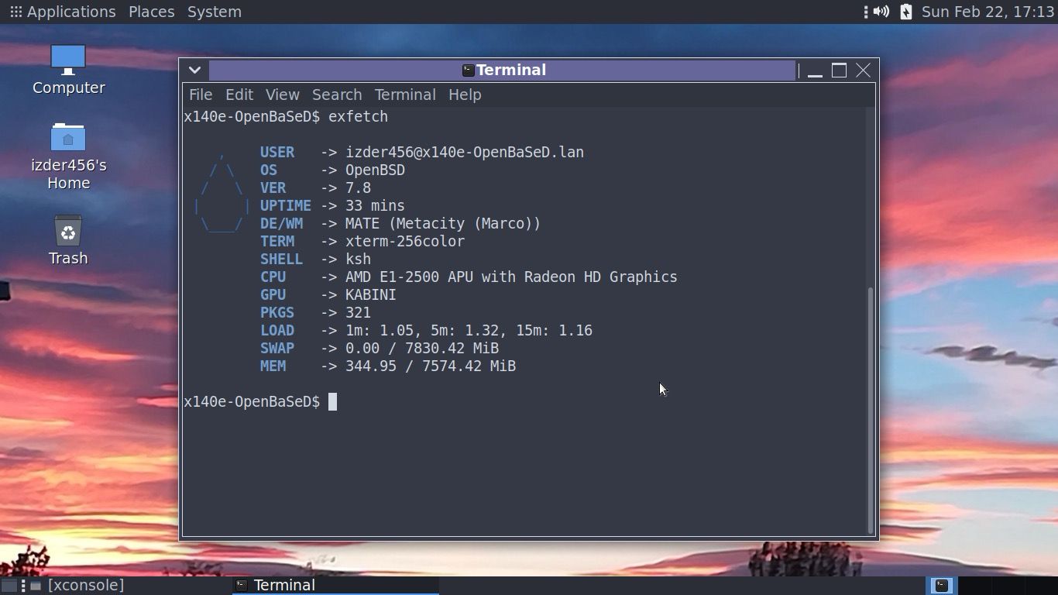Toggle the show desktop button
Image resolution: width=1058 pixels, height=595 pixels.
(8, 585)
